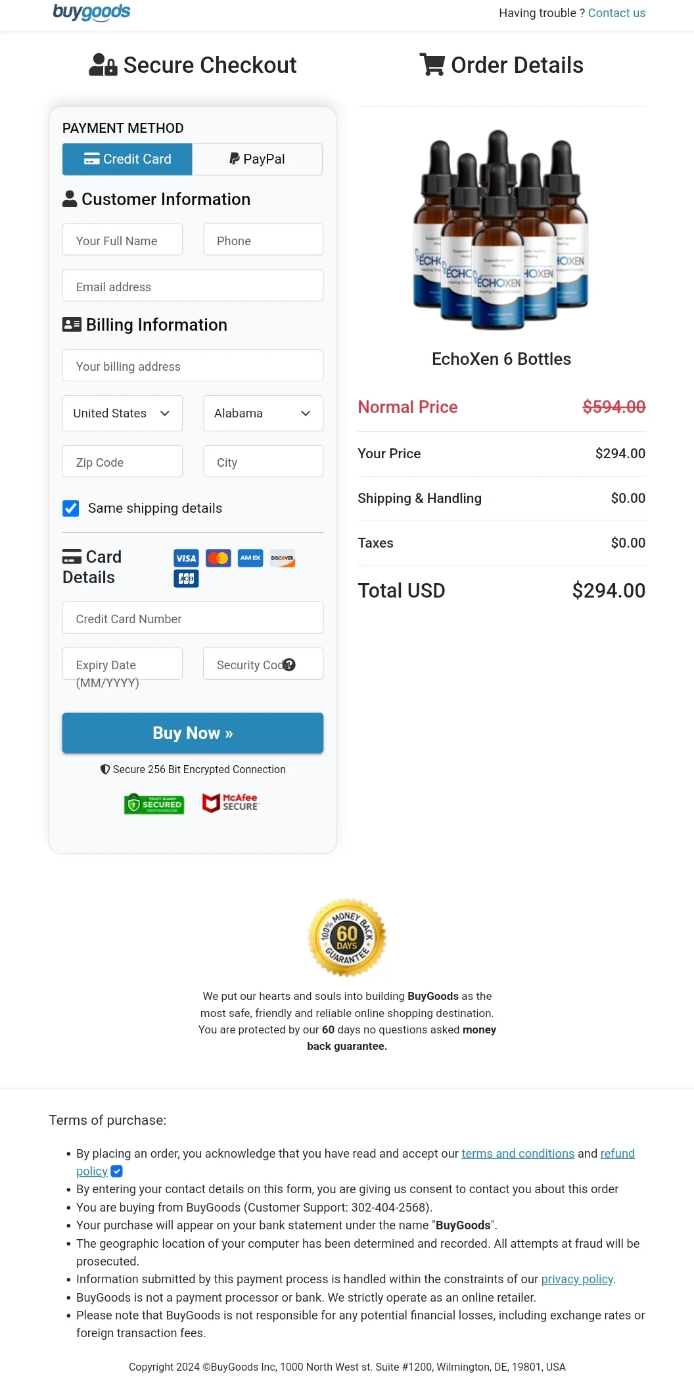Click the Trust Guard Secured badge

click(x=154, y=803)
